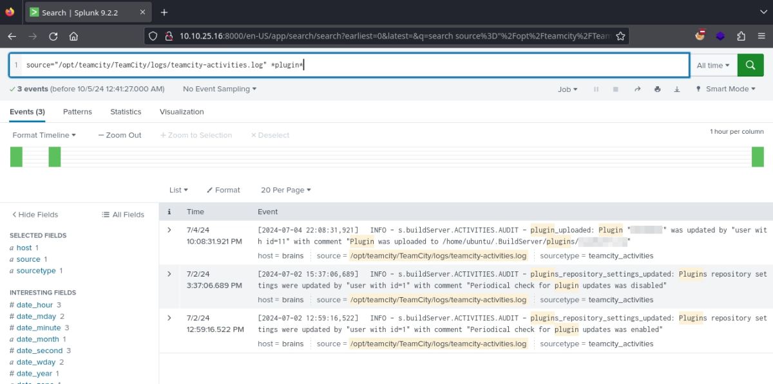This screenshot has height=384, width=773.
Task: Click the shield tracking protection icon
Action: (153, 37)
